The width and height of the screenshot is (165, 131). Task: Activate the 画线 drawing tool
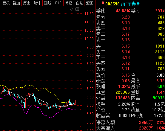coord(47,3)
